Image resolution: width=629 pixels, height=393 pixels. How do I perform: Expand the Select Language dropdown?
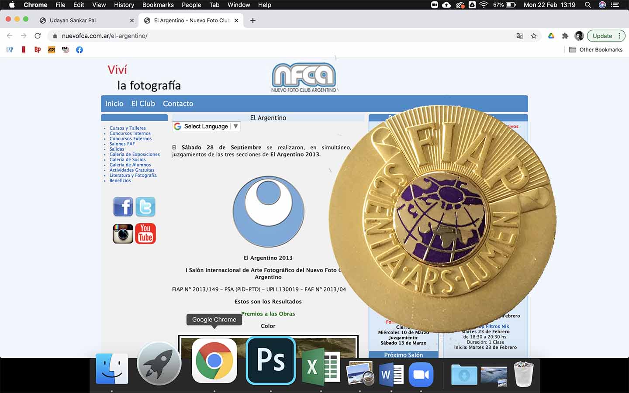(206, 127)
